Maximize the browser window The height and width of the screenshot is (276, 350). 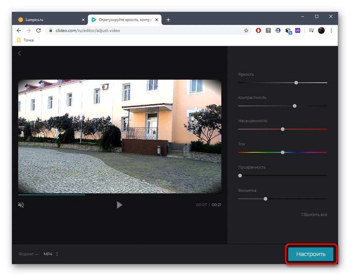pyautogui.click(x=316, y=17)
